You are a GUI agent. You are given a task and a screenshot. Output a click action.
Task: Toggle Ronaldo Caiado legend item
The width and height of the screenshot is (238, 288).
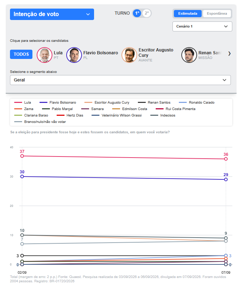(197, 103)
